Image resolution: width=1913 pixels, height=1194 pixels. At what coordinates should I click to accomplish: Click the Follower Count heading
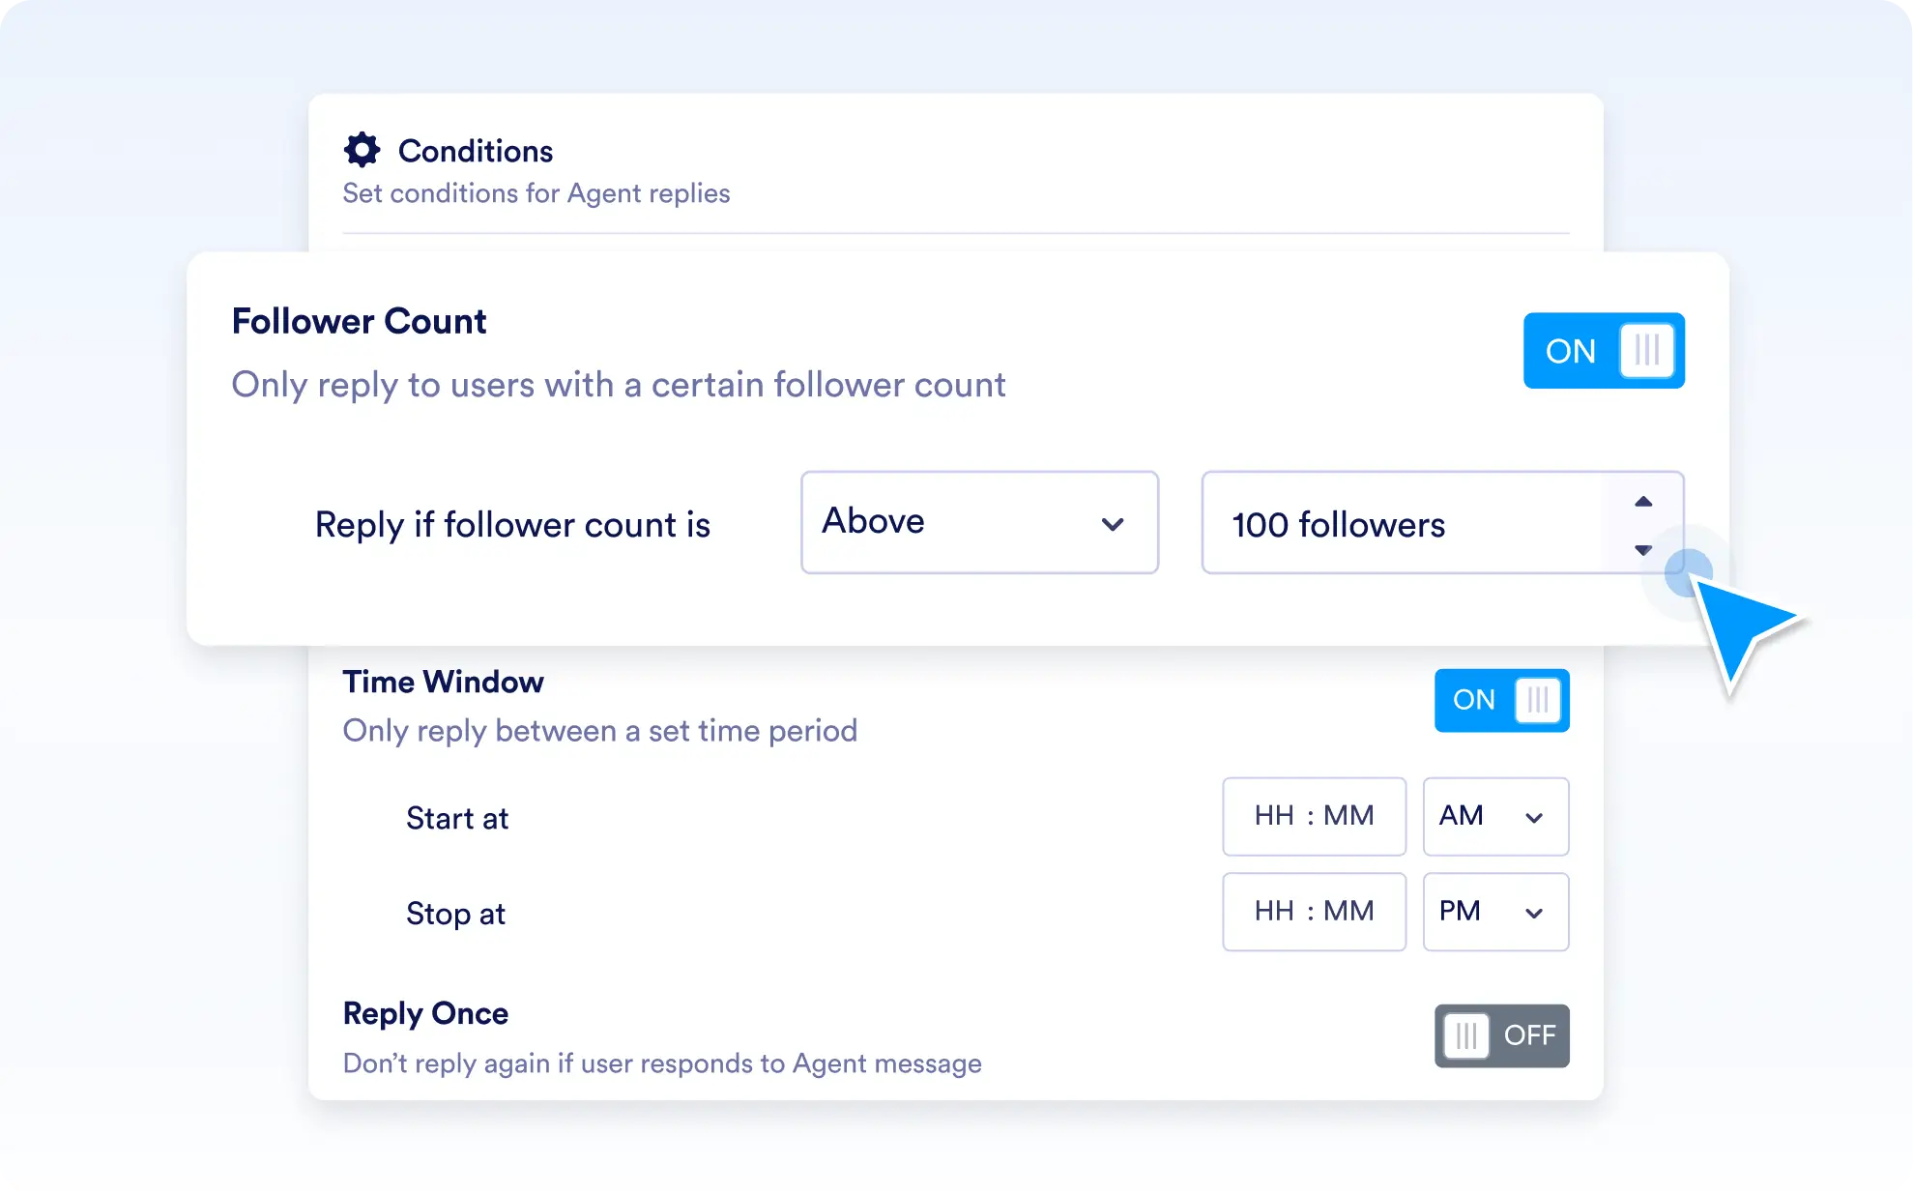(x=359, y=321)
